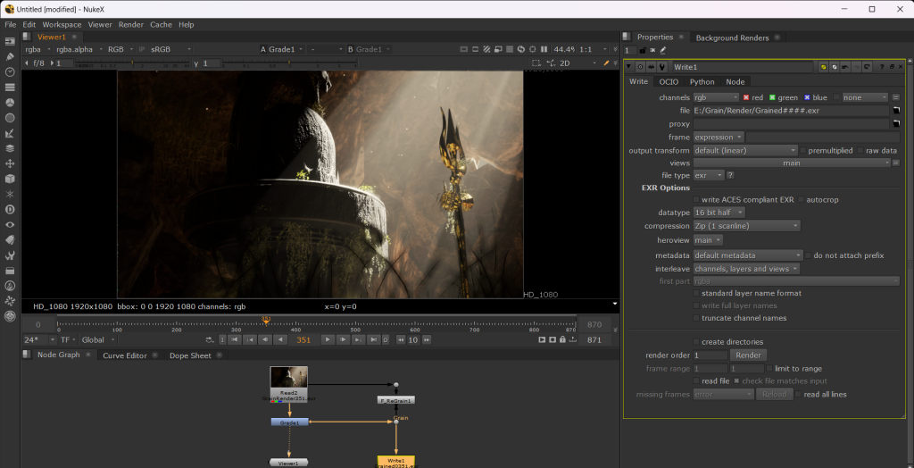Click the play forward button

click(328, 339)
